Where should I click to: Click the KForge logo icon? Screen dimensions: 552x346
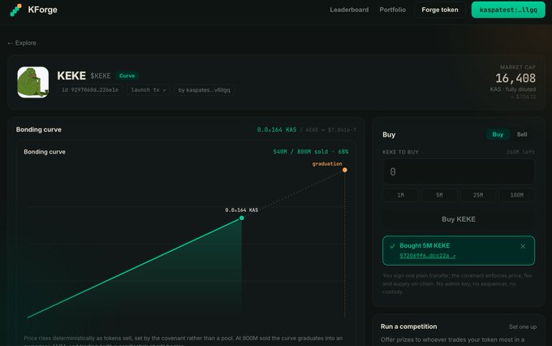pos(15,10)
